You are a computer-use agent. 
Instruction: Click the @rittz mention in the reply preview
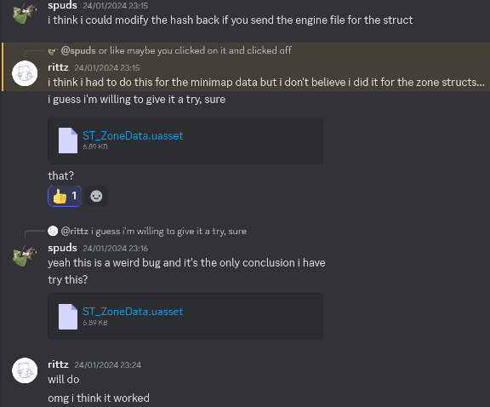75,232
